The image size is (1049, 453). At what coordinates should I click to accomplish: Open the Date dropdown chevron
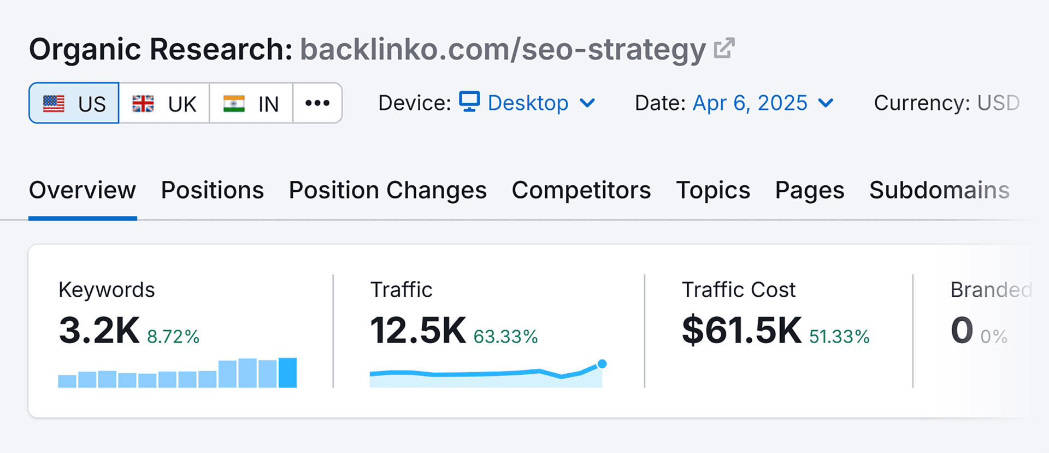(x=826, y=103)
